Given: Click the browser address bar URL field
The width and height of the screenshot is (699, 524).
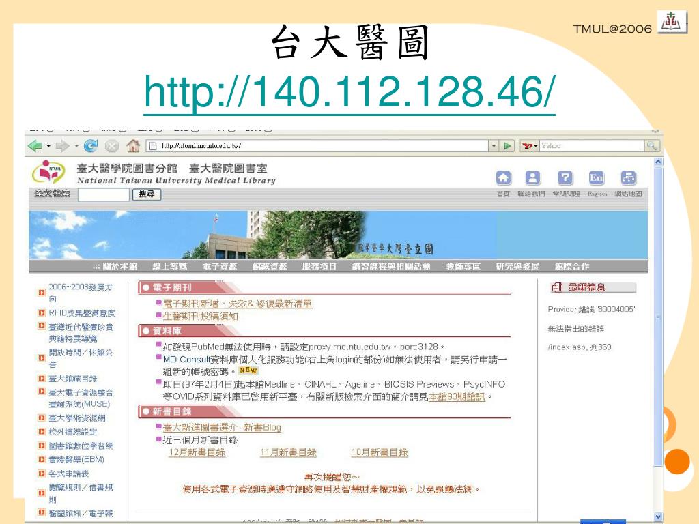Looking at the screenshot, I should [x=317, y=146].
